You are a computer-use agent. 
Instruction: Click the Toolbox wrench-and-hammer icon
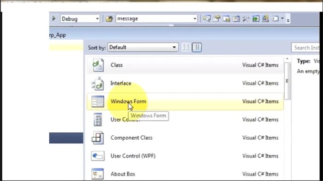[x=246, y=19]
